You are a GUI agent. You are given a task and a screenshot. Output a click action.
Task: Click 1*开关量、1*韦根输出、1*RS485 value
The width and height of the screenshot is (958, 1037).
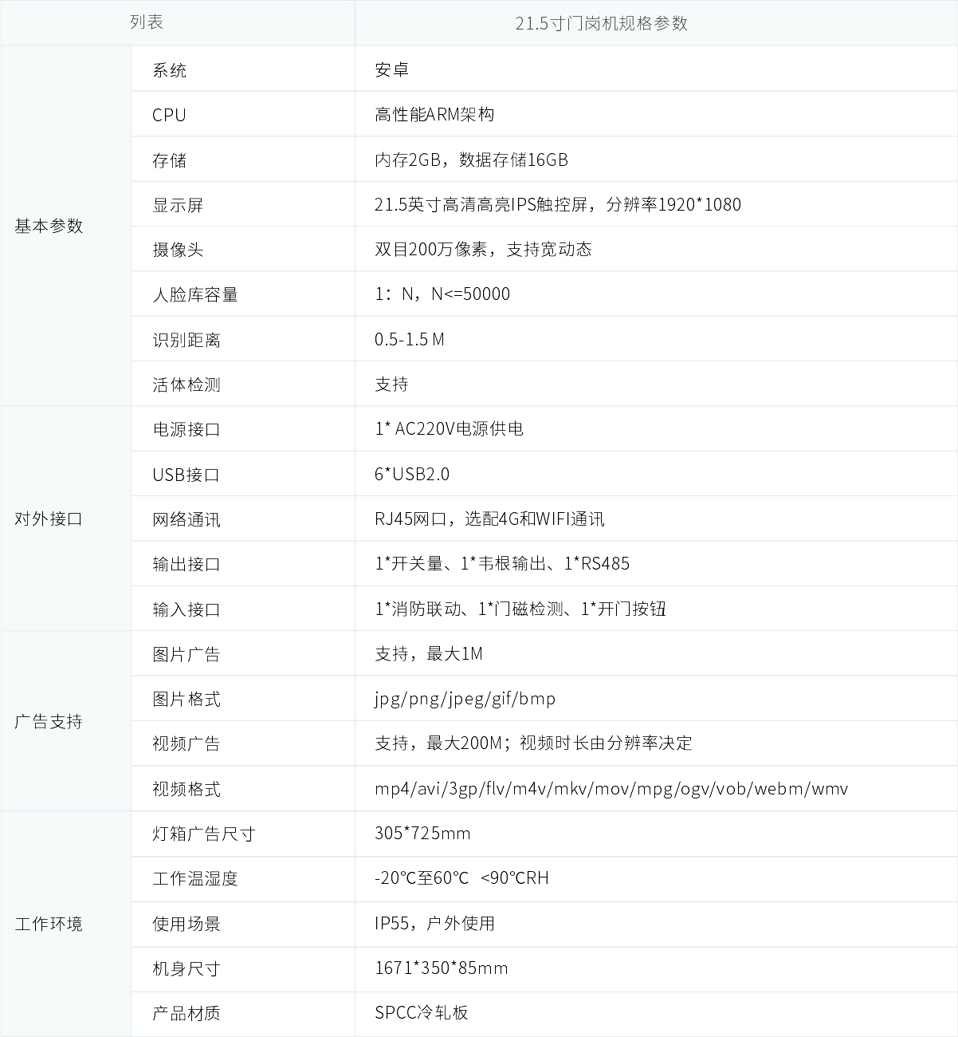click(x=502, y=563)
